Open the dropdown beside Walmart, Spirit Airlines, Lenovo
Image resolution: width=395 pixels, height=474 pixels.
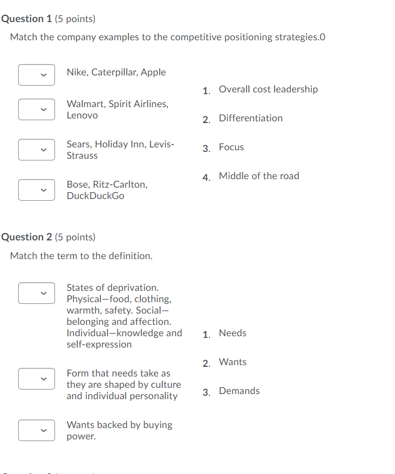point(36,109)
